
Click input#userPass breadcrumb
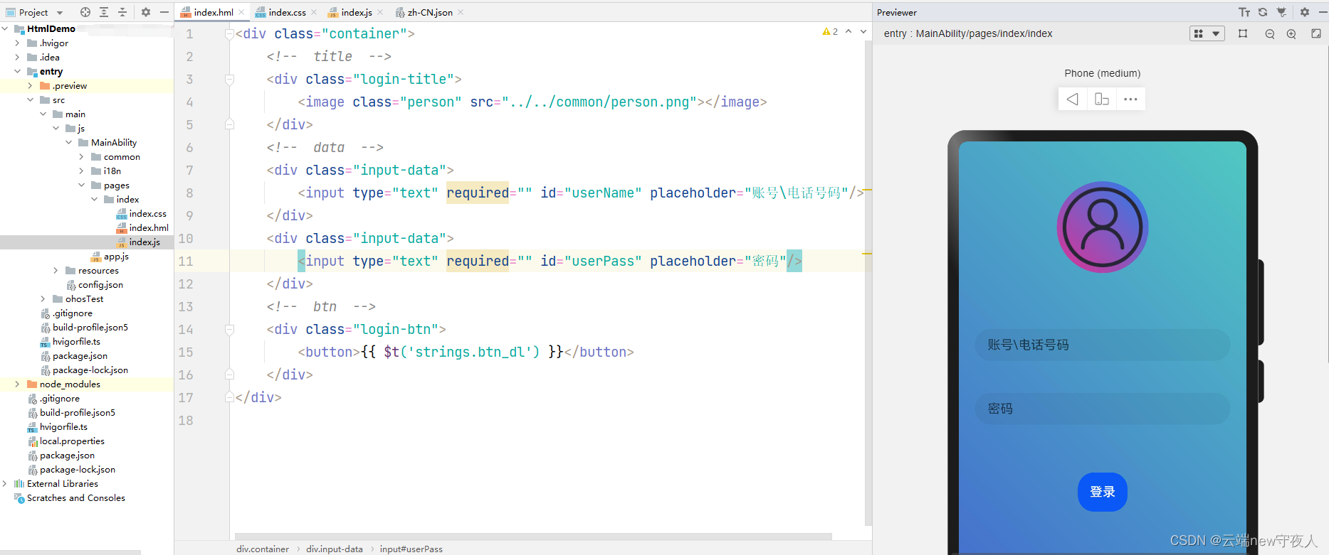pyautogui.click(x=411, y=549)
